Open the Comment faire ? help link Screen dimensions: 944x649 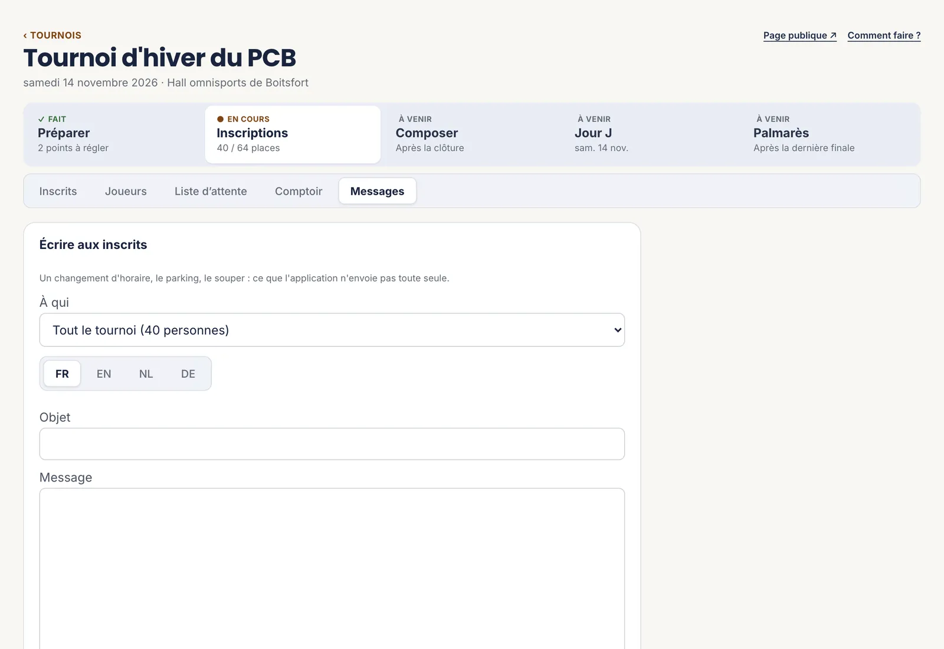pyautogui.click(x=884, y=35)
